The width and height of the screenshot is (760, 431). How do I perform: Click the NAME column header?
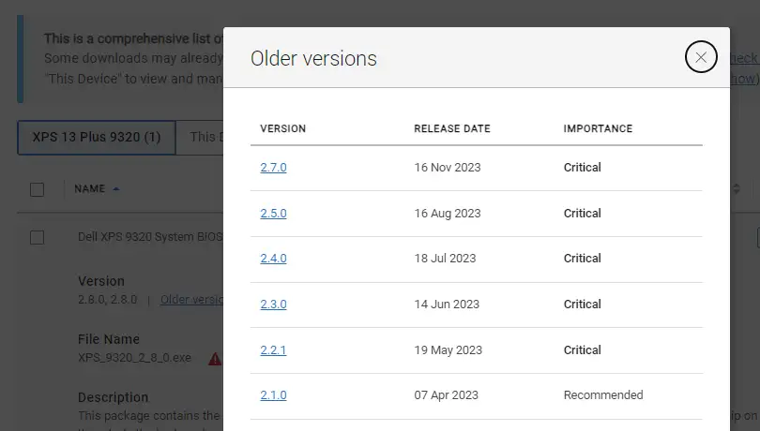(89, 189)
